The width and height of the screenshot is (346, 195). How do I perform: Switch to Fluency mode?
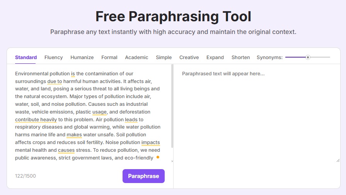point(54,58)
